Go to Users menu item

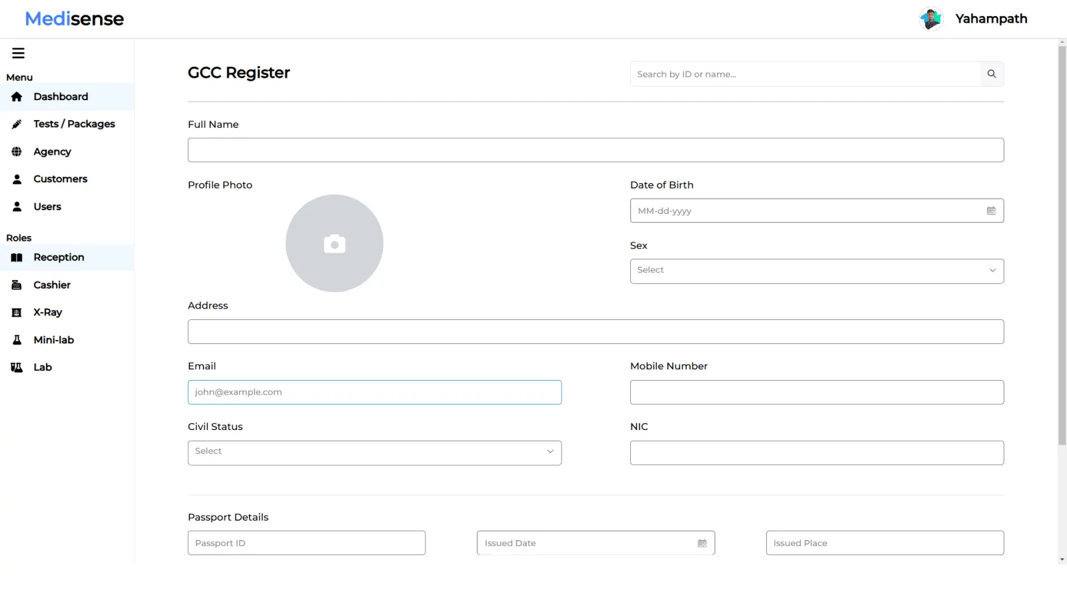tap(67, 207)
